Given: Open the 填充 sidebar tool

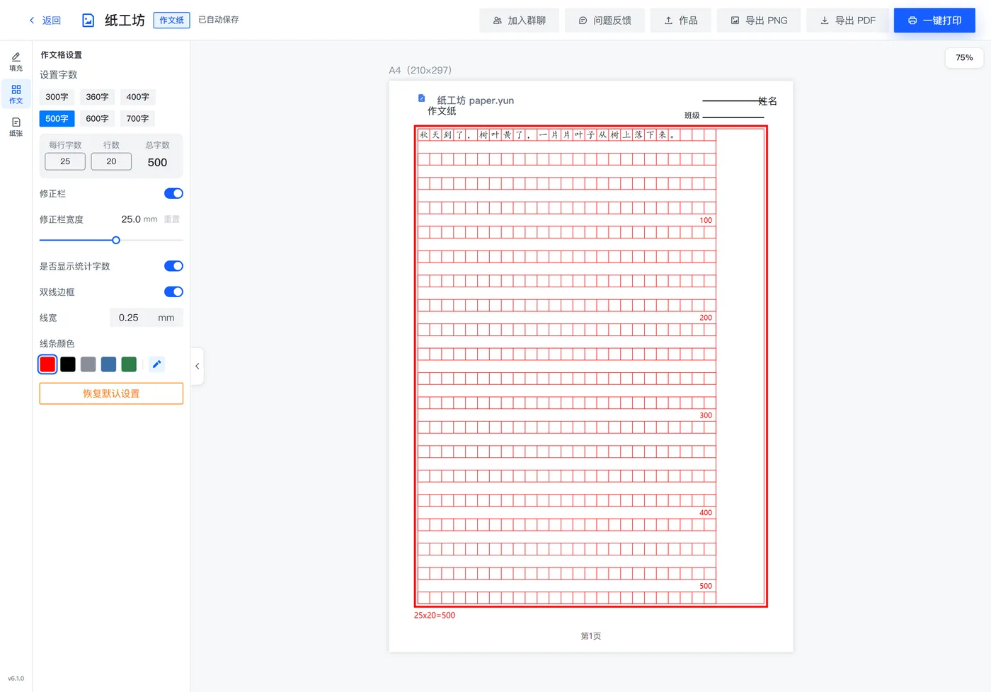Looking at the screenshot, I should tap(16, 62).
